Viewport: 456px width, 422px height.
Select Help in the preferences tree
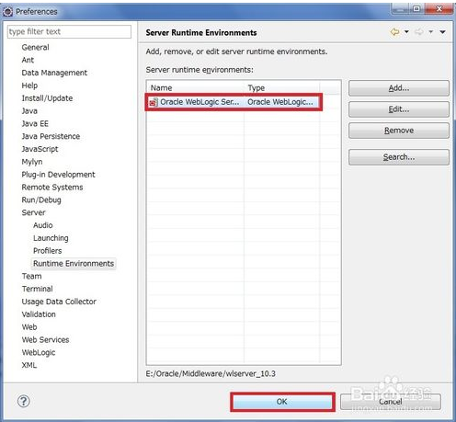[29, 86]
